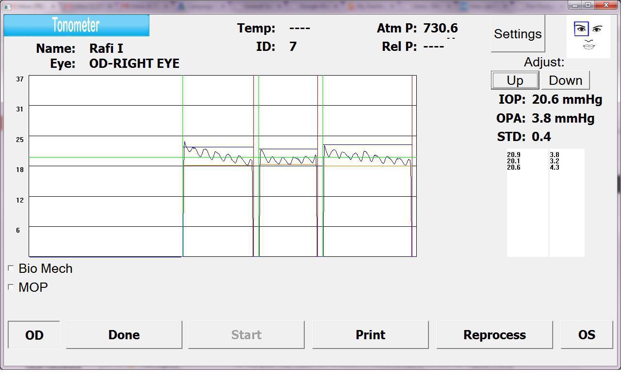Click Done to finish the measurement
The height and width of the screenshot is (378, 621).
pyautogui.click(x=124, y=335)
